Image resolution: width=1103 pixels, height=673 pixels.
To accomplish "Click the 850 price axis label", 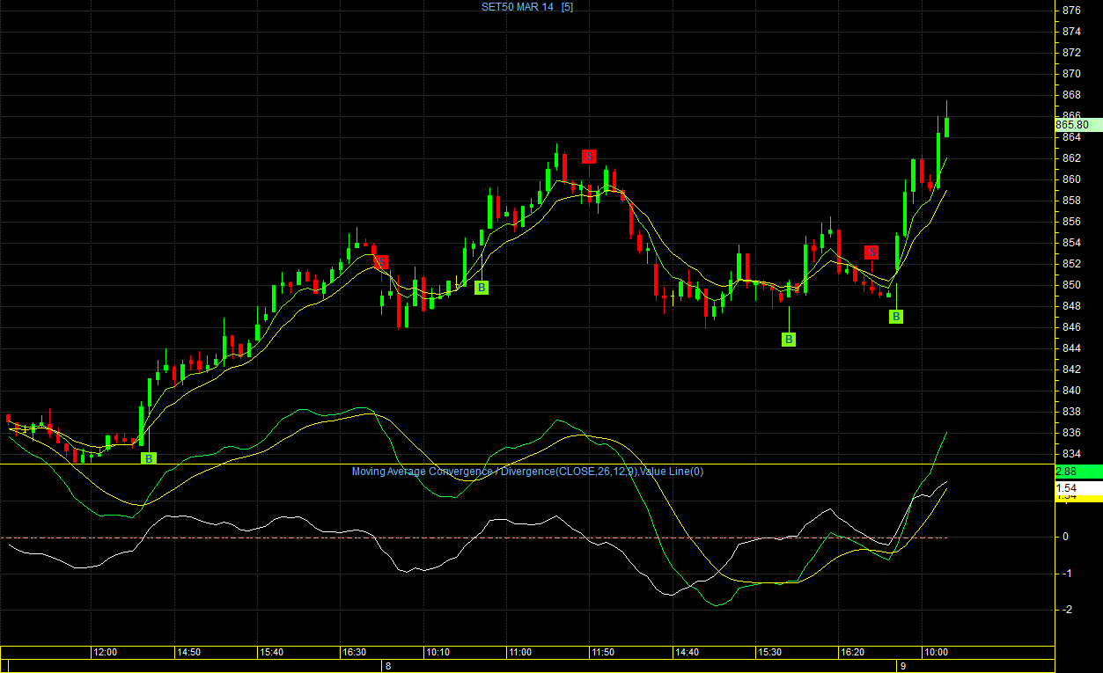I will (1072, 285).
